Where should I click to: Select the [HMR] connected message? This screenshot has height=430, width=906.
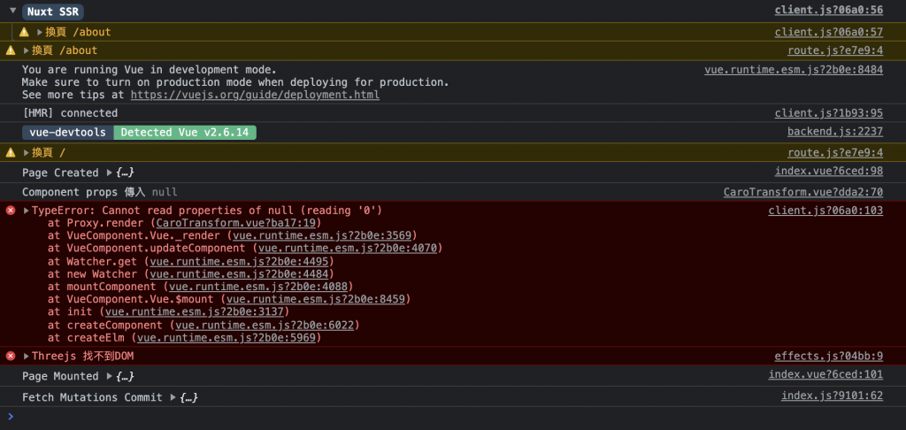click(x=70, y=113)
